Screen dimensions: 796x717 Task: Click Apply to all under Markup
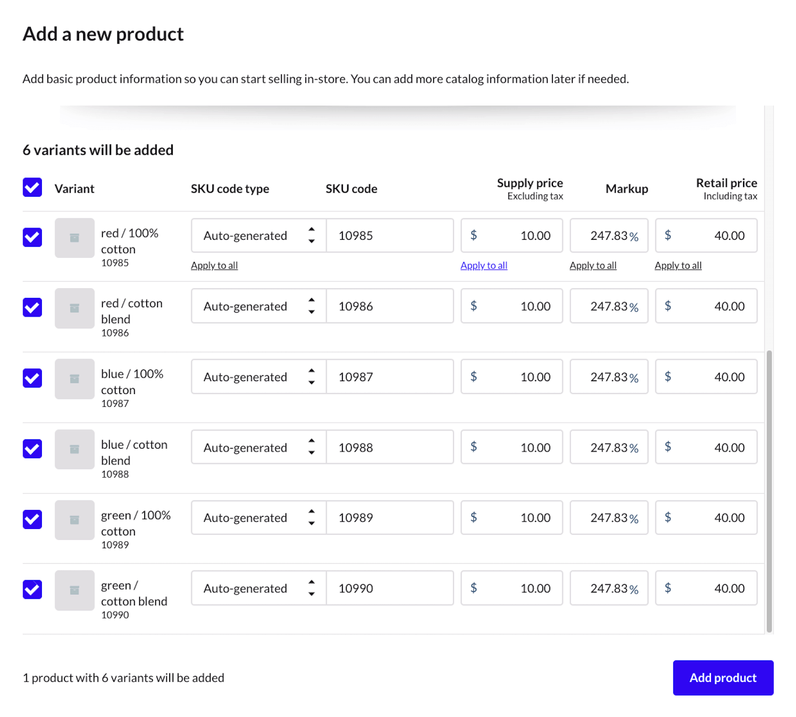pyautogui.click(x=592, y=265)
